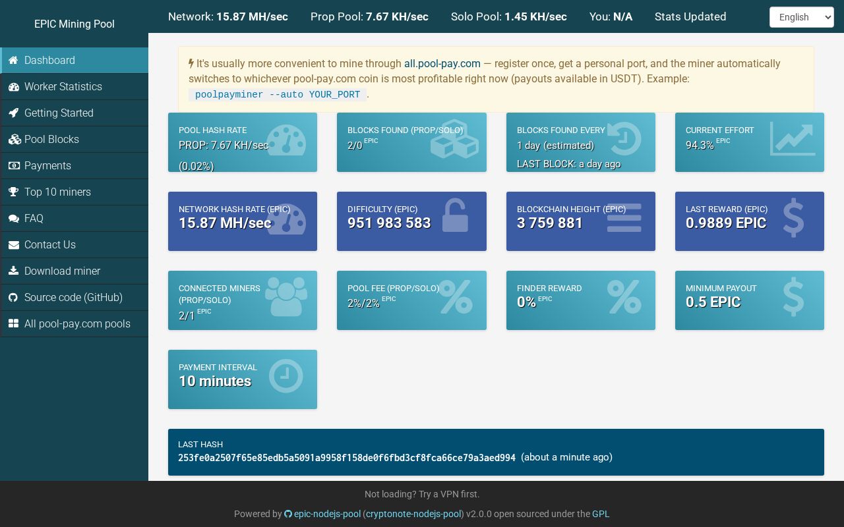Viewport: 844px width, 527px height.
Task: Open the Payments section
Action: [x=75, y=166]
